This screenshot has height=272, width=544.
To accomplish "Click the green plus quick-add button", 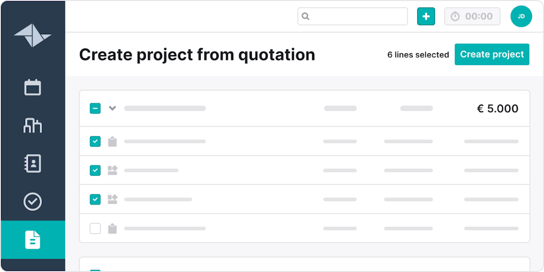I will pyautogui.click(x=426, y=16).
